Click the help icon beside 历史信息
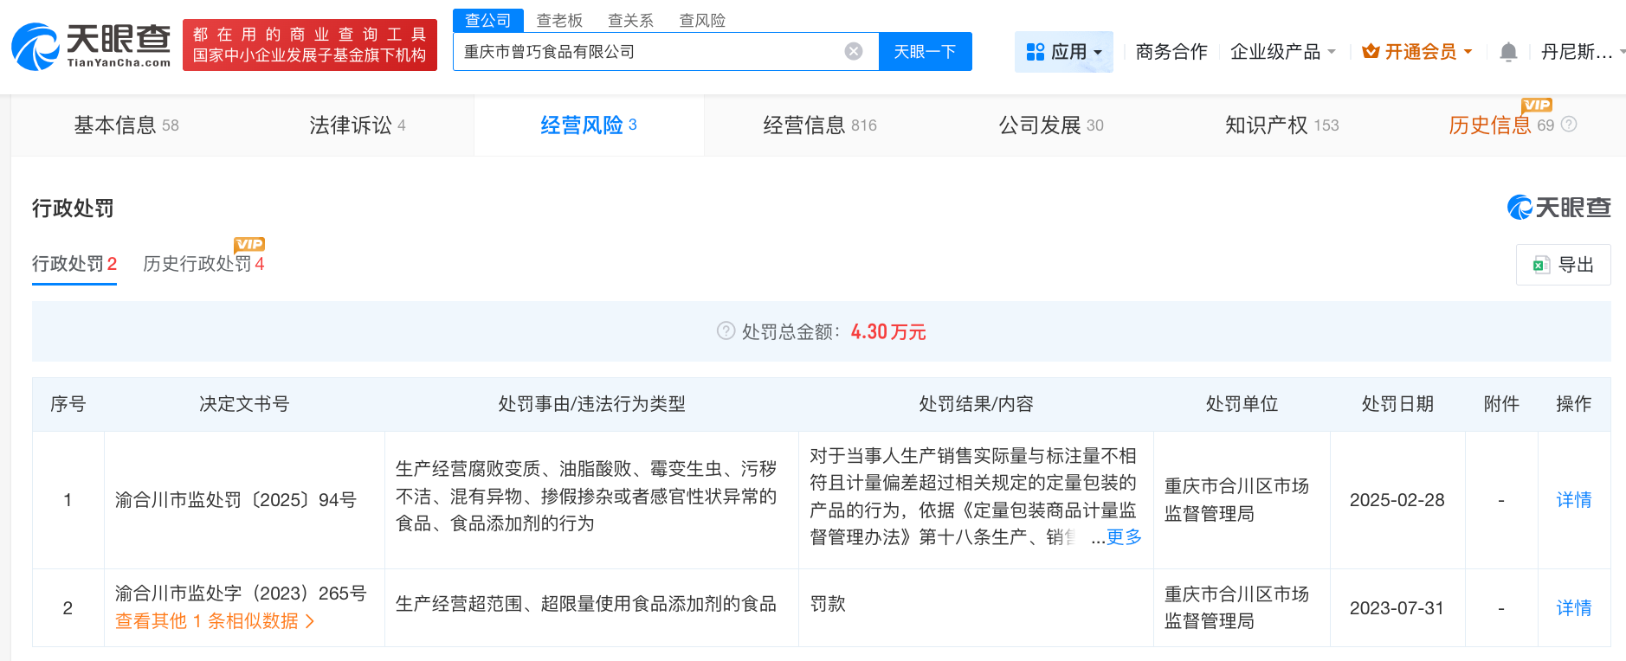 pyautogui.click(x=1569, y=125)
